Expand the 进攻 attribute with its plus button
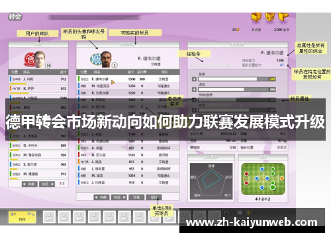331x239 pixels. click(194, 89)
